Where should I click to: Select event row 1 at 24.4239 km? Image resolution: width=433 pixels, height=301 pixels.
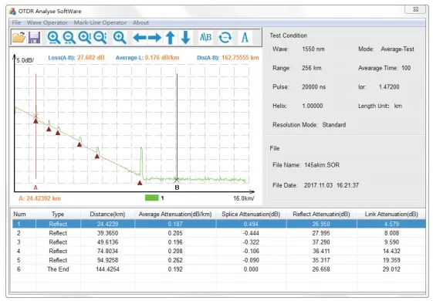click(x=218, y=224)
